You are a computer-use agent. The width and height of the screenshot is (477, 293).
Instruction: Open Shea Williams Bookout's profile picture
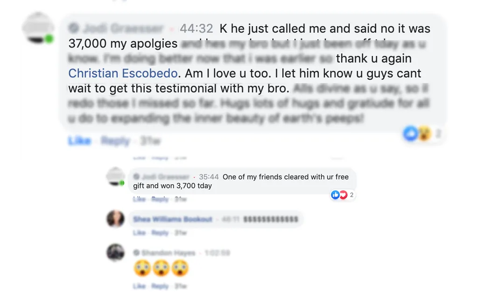pyautogui.click(x=116, y=218)
